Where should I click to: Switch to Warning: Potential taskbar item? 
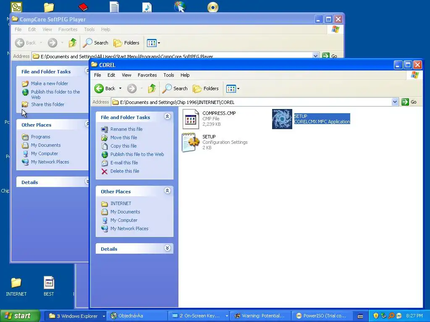pos(260,316)
